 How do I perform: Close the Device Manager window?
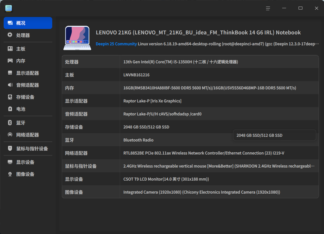(316, 8)
